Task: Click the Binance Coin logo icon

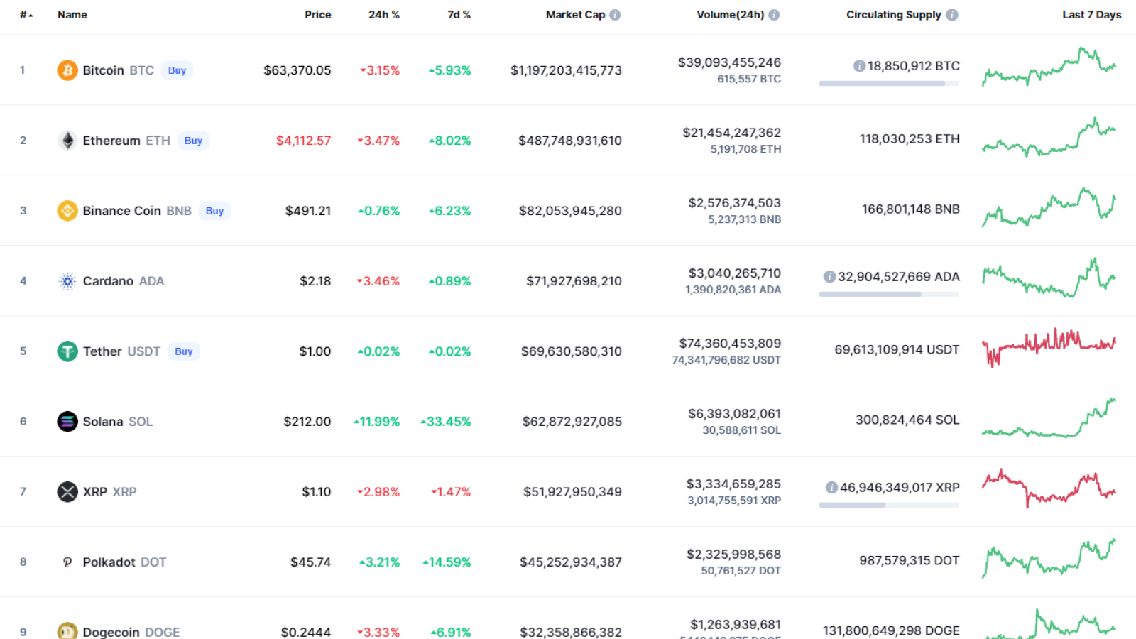Action: pos(67,211)
